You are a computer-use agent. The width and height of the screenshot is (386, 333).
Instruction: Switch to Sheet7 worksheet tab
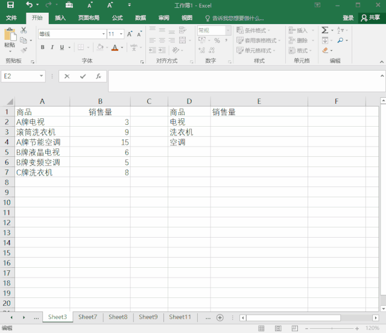pyautogui.click(x=87, y=317)
